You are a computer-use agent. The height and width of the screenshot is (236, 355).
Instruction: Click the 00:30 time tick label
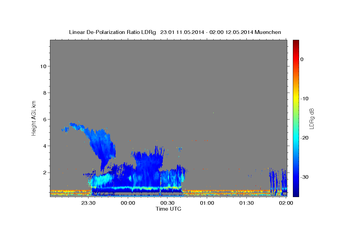167,203
